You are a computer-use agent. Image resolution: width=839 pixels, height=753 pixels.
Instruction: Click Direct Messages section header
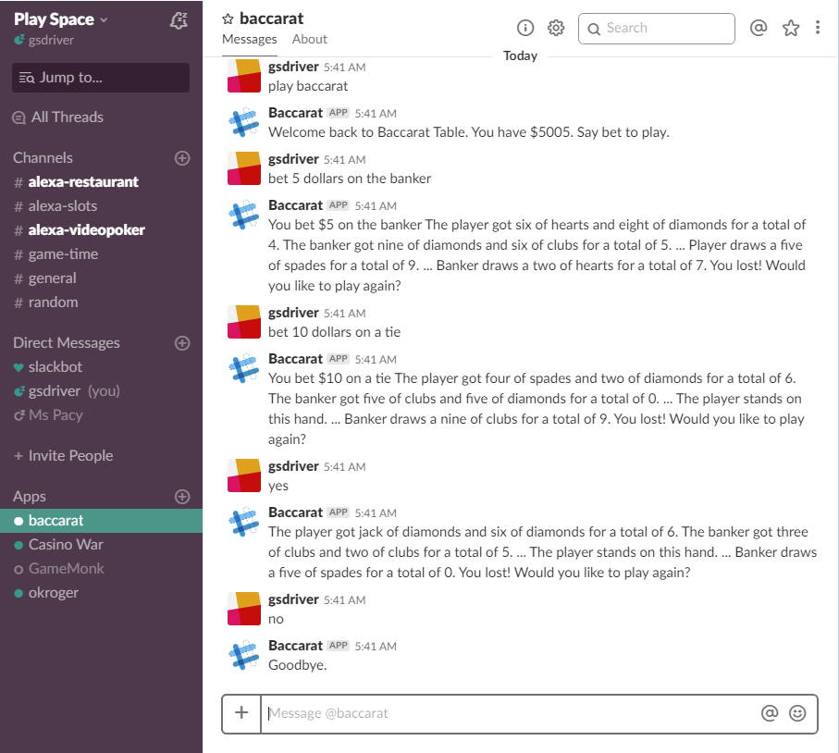pos(67,343)
